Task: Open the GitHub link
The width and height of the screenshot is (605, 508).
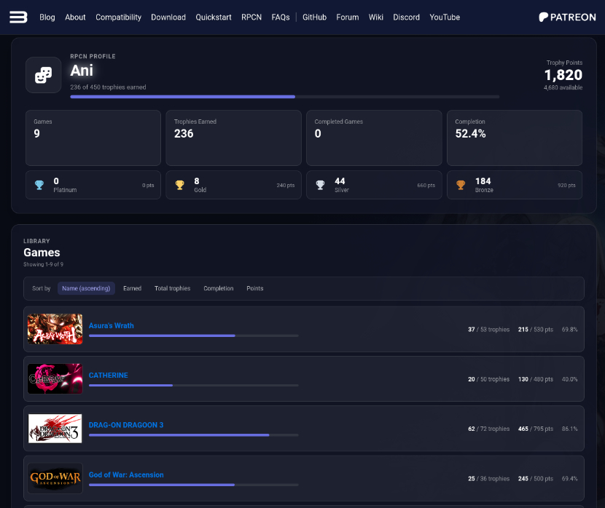Action: point(314,17)
